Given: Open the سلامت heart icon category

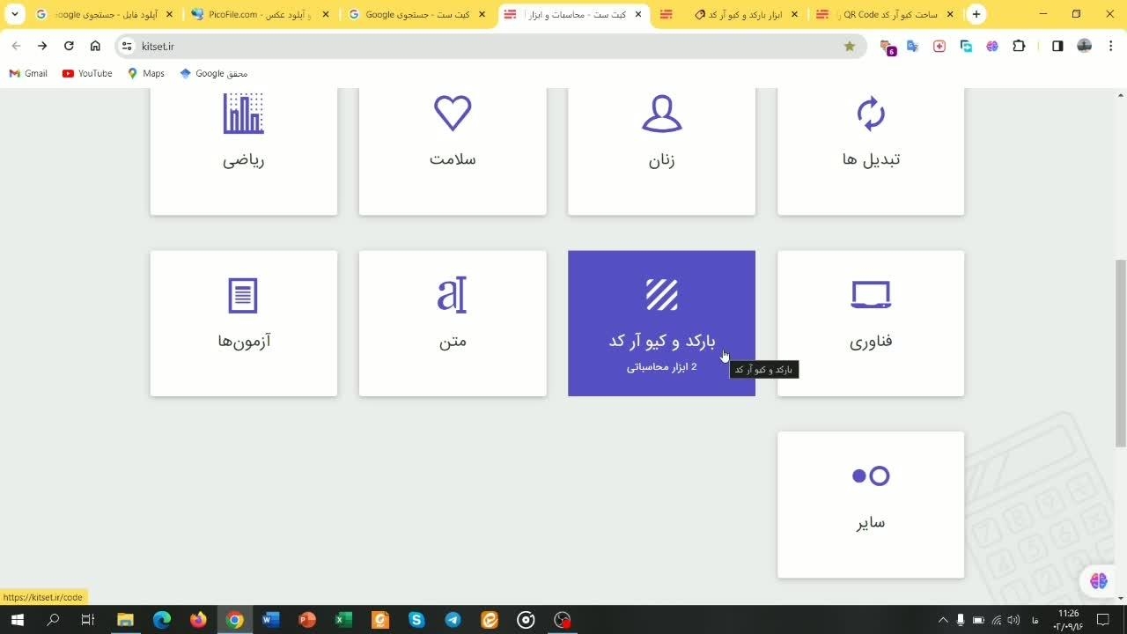Looking at the screenshot, I should 453,114.
